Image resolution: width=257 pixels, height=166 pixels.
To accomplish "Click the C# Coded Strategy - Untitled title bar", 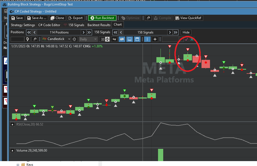I will tap(132, 11).
